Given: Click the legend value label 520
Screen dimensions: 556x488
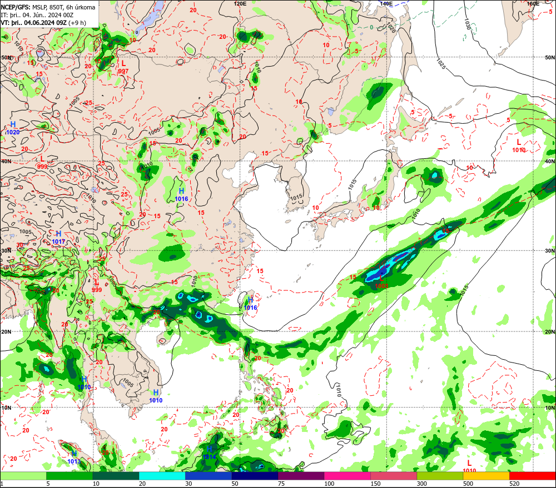Looking at the screenshot, I should pos(514,484).
